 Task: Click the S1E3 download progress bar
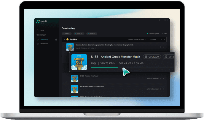(x=132, y=67)
